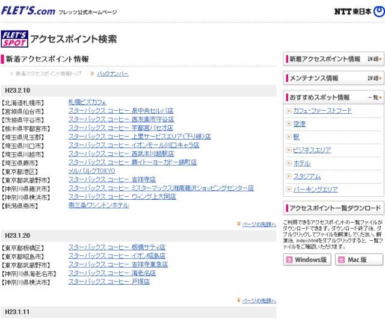Image resolution: width=385 pixels, height=319 pixels.
Task: Open 新着アクセスポイント情報 詳細 in sidebar
Action: (374, 59)
